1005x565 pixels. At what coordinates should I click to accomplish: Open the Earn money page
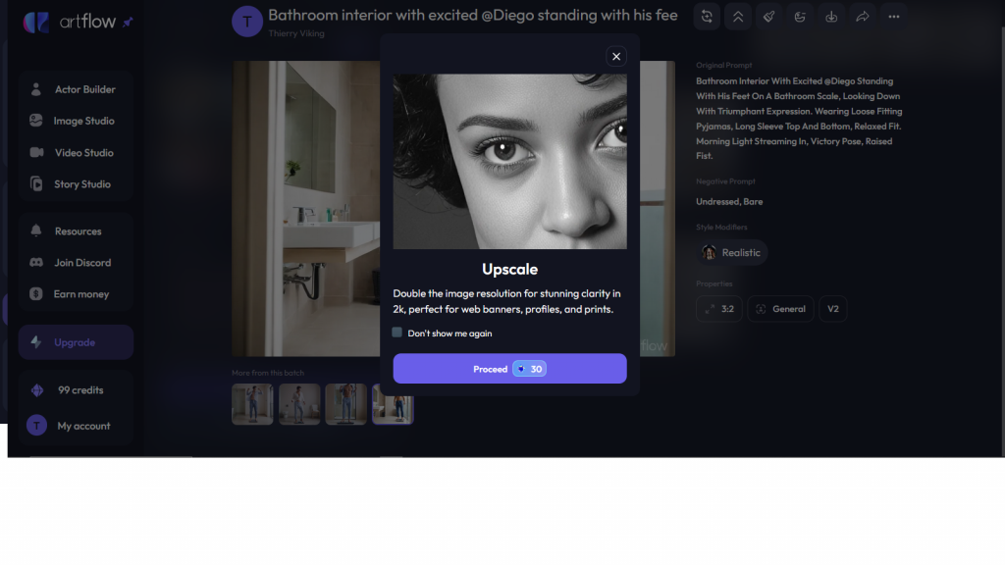(x=76, y=294)
